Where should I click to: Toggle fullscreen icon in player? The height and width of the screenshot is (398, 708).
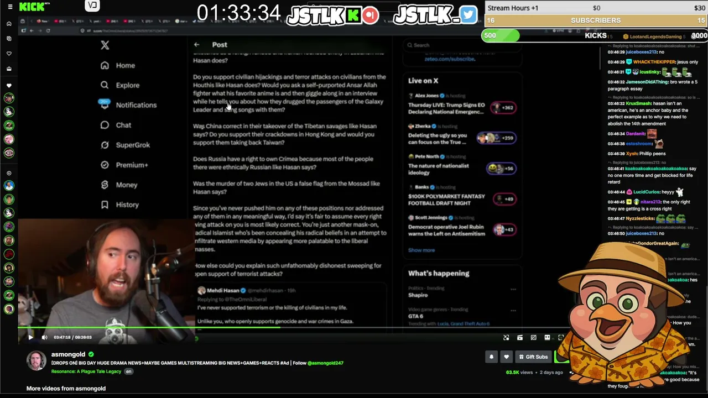[561, 337]
